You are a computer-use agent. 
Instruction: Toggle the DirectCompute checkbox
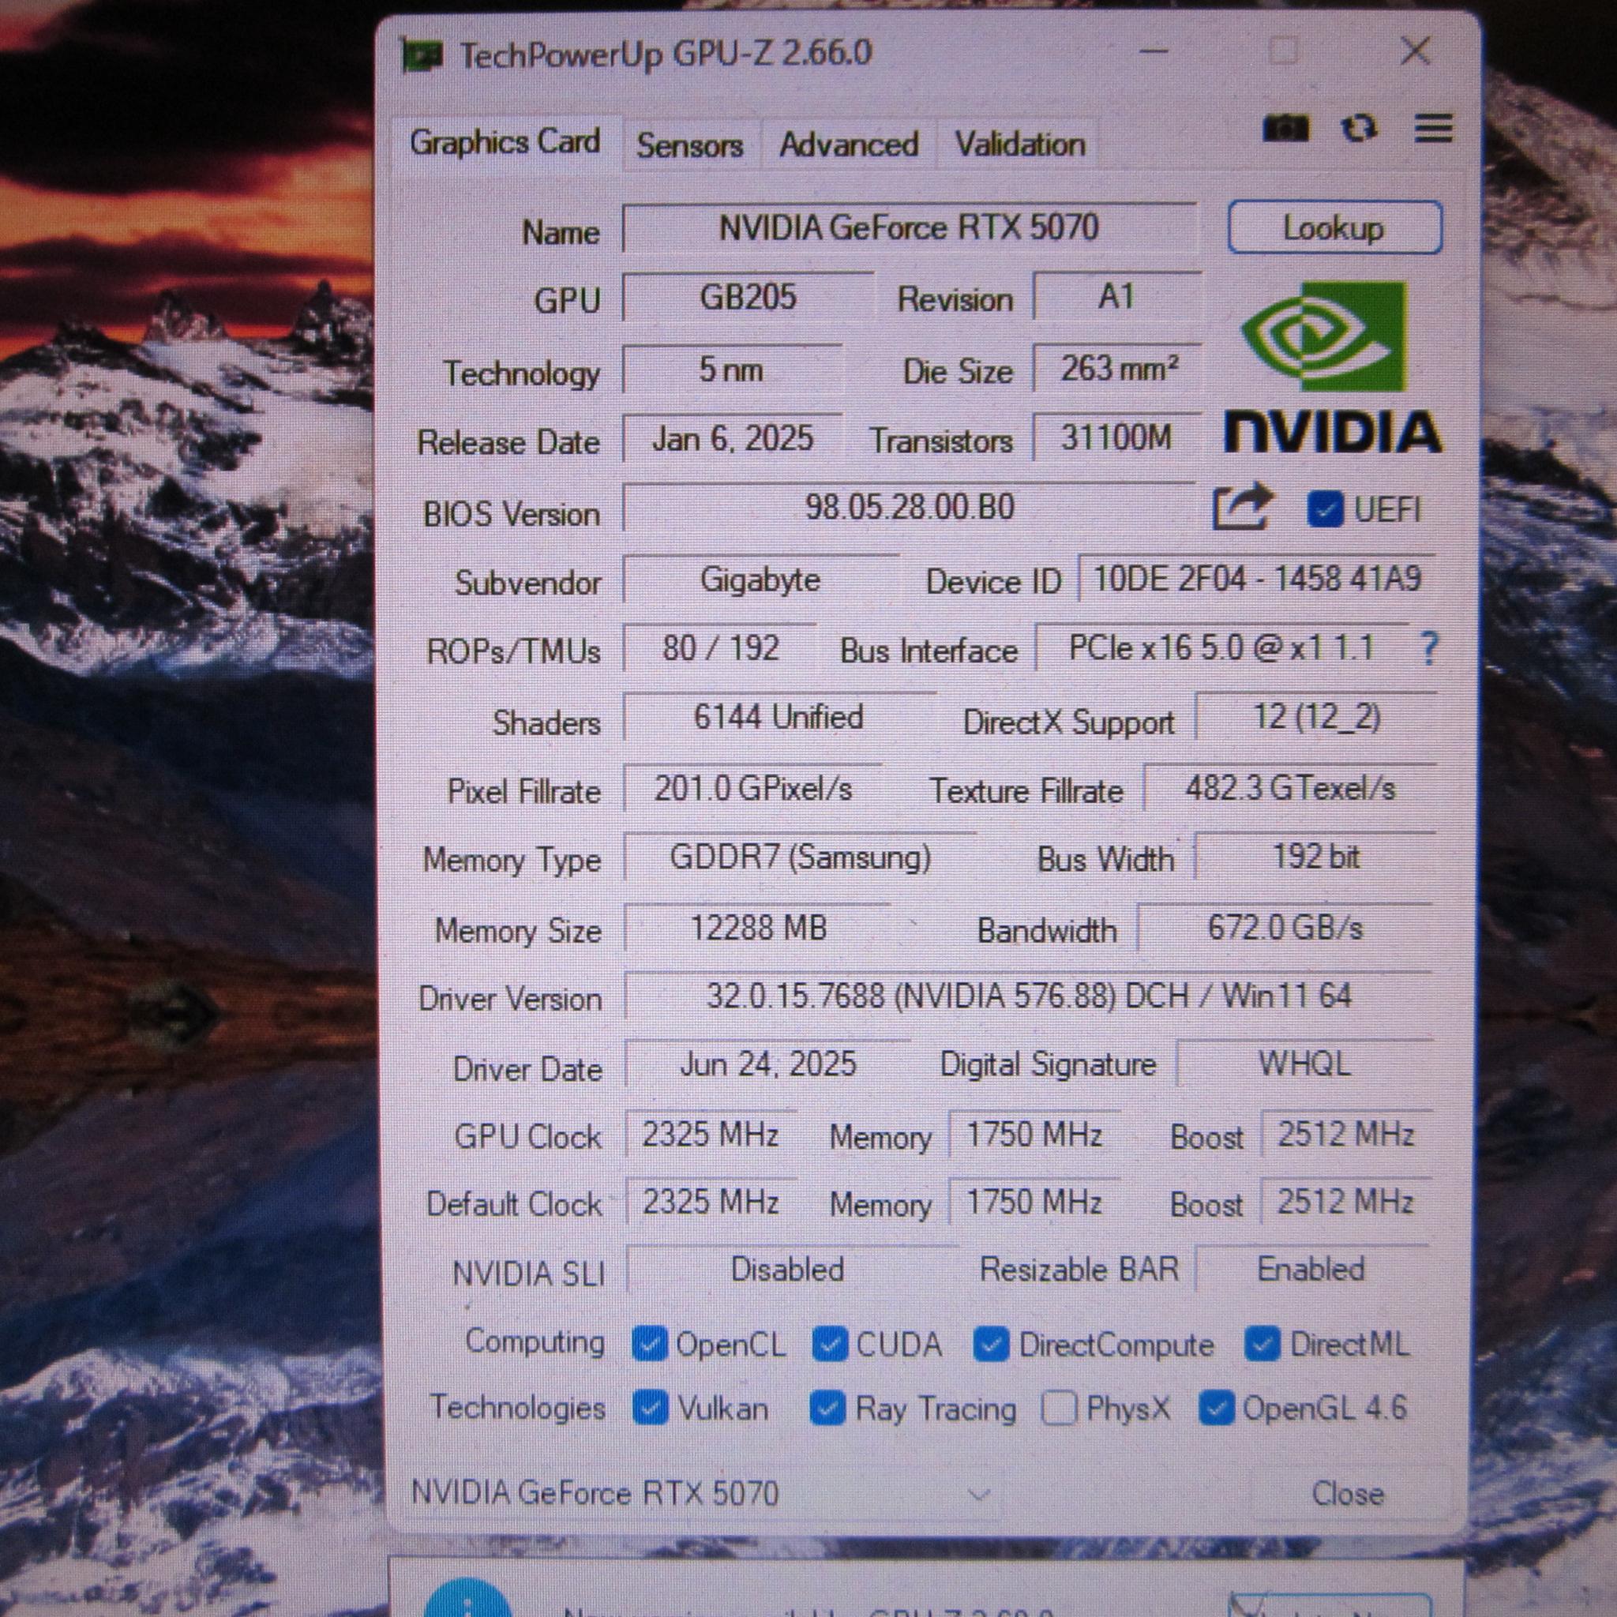tap(991, 1344)
